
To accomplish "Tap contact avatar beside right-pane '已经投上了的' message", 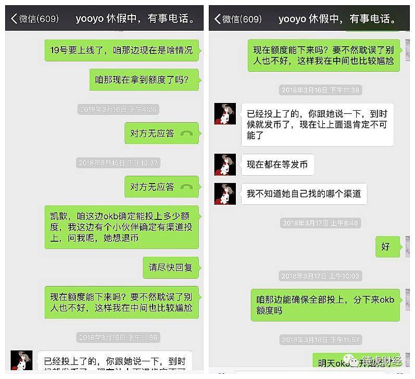I will (225, 114).
